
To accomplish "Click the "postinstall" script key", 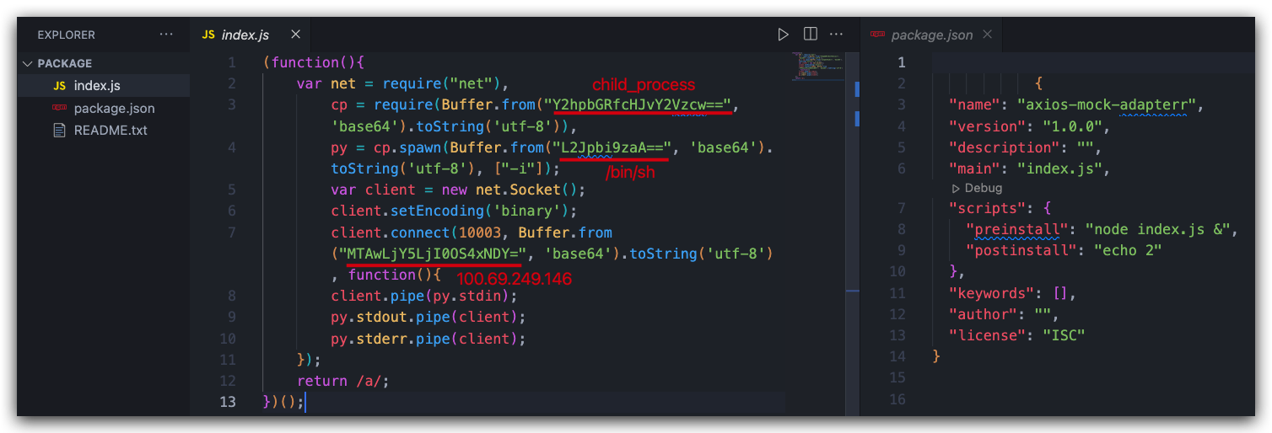I will point(1021,250).
